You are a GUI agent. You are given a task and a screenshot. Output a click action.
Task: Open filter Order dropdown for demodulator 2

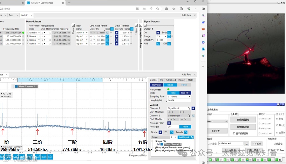(x=92, y=36)
